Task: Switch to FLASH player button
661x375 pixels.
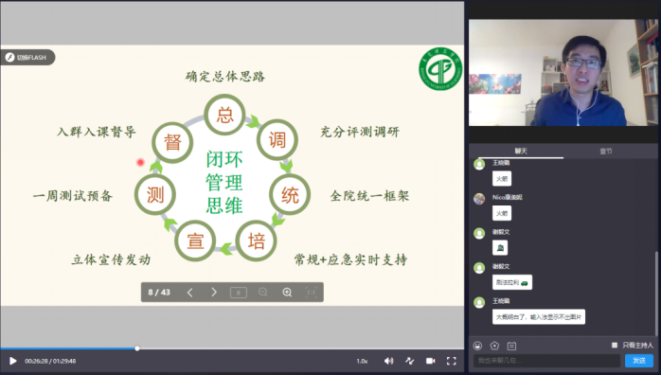Action: pyautogui.click(x=27, y=58)
